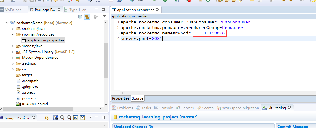The width and height of the screenshot is (316, 128).
Task: Place cursor on server.port value 8081
Action: [157, 39]
